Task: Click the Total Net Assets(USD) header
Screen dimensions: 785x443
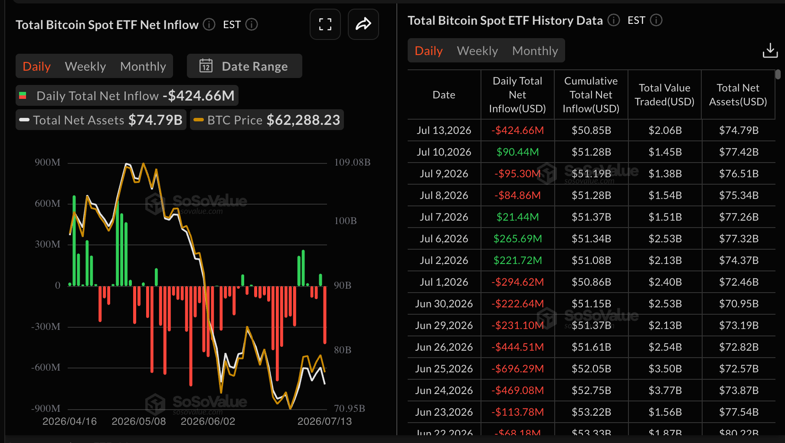Action: (x=738, y=94)
